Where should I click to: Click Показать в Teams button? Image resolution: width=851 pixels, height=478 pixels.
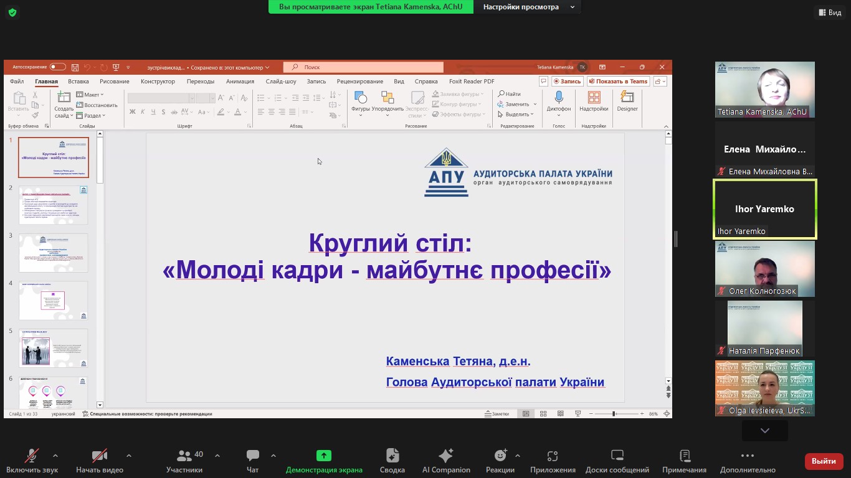coord(618,82)
